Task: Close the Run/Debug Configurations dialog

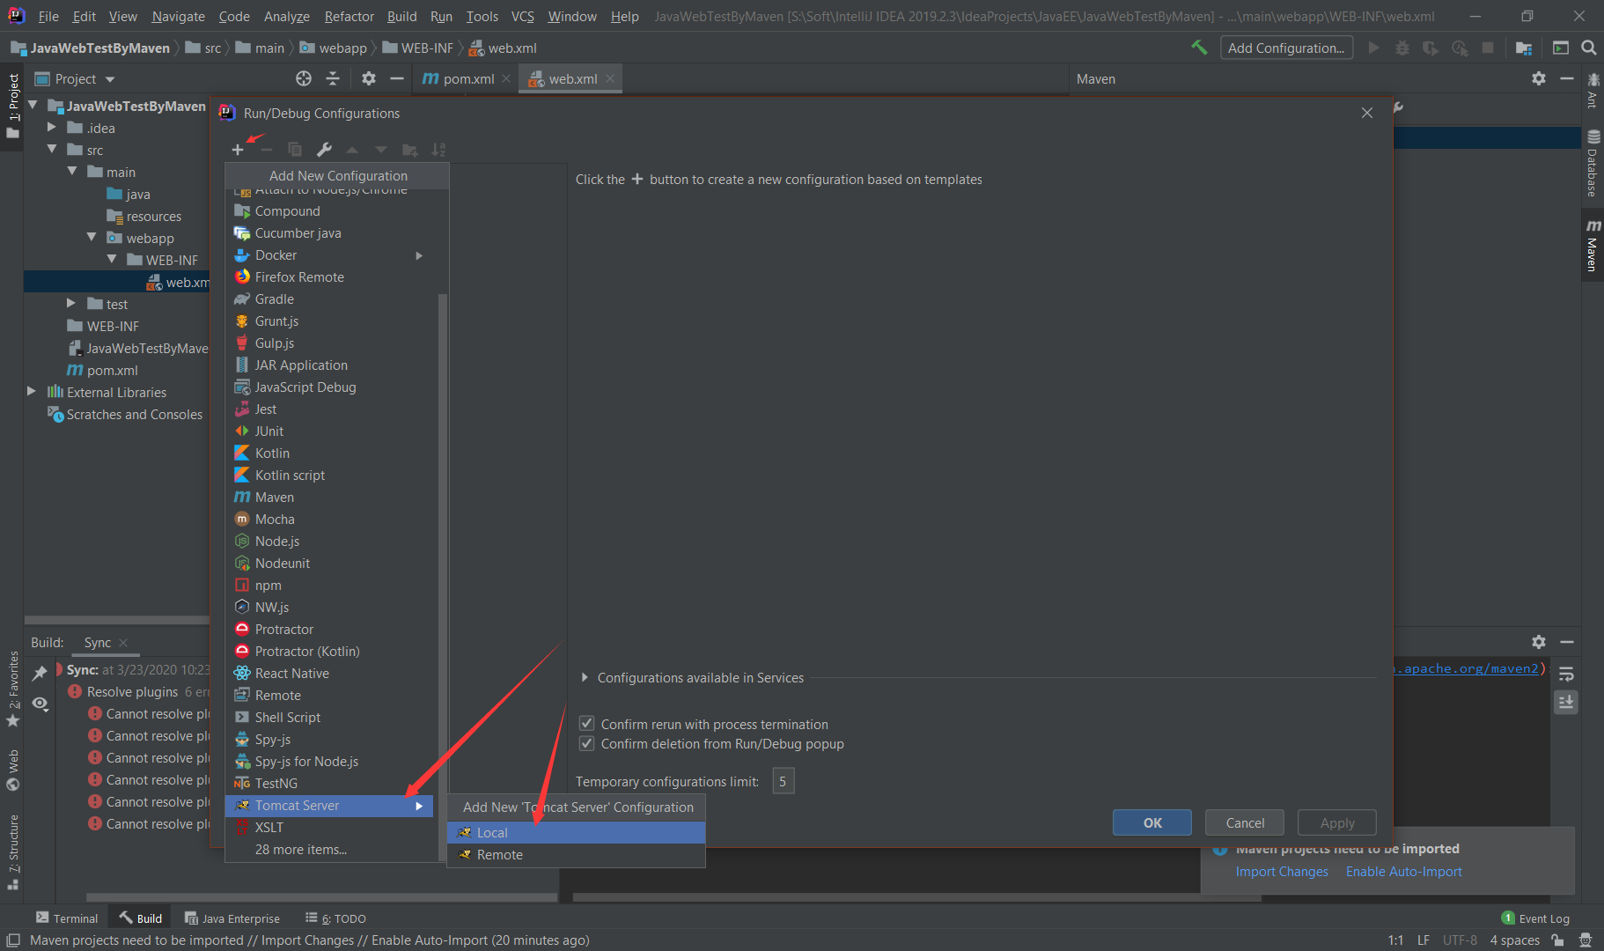Action: coord(1366,113)
